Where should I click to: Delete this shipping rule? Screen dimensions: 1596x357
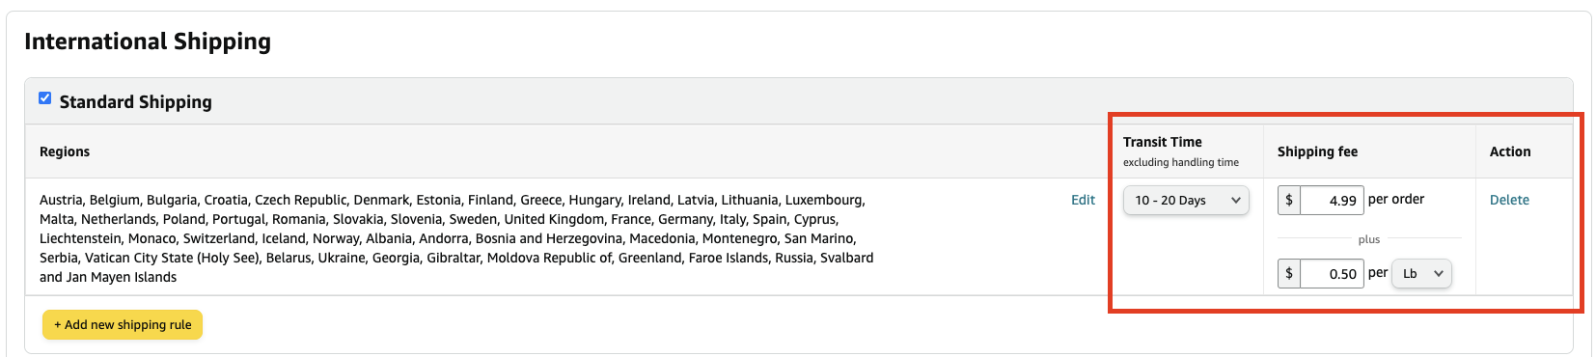pos(1509,200)
